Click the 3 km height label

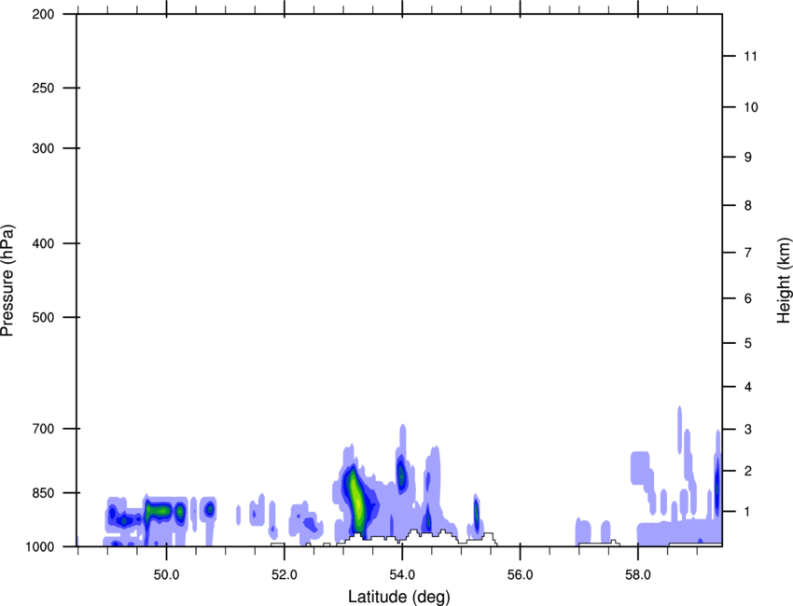click(x=748, y=430)
